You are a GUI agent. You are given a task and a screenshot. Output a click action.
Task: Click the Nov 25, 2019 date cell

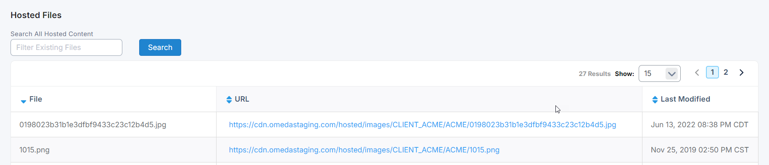pos(700,150)
